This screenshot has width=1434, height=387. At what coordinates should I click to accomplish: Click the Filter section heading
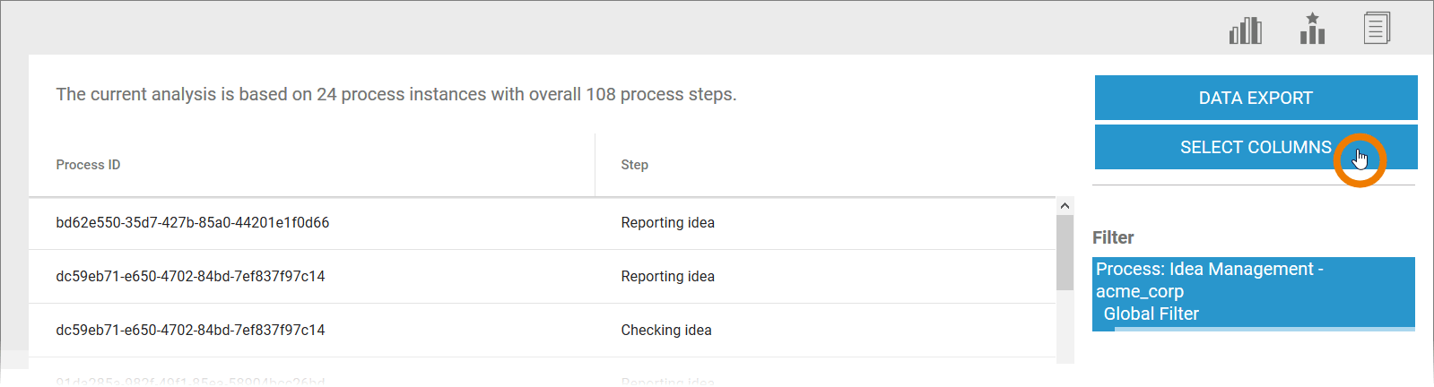(1113, 238)
